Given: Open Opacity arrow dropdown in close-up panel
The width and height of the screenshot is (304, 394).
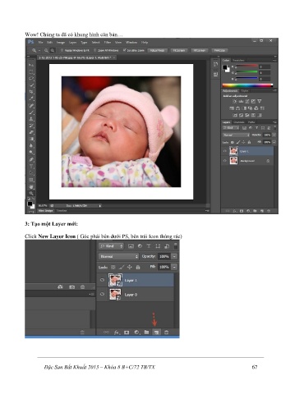Looking at the screenshot, I should point(174,256).
